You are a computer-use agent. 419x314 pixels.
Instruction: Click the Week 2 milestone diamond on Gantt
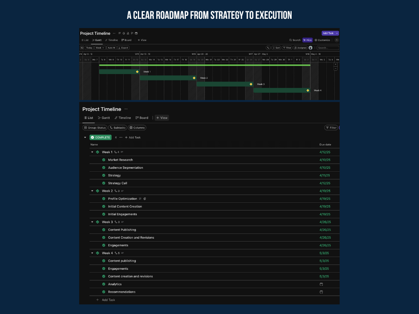click(x=194, y=78)
